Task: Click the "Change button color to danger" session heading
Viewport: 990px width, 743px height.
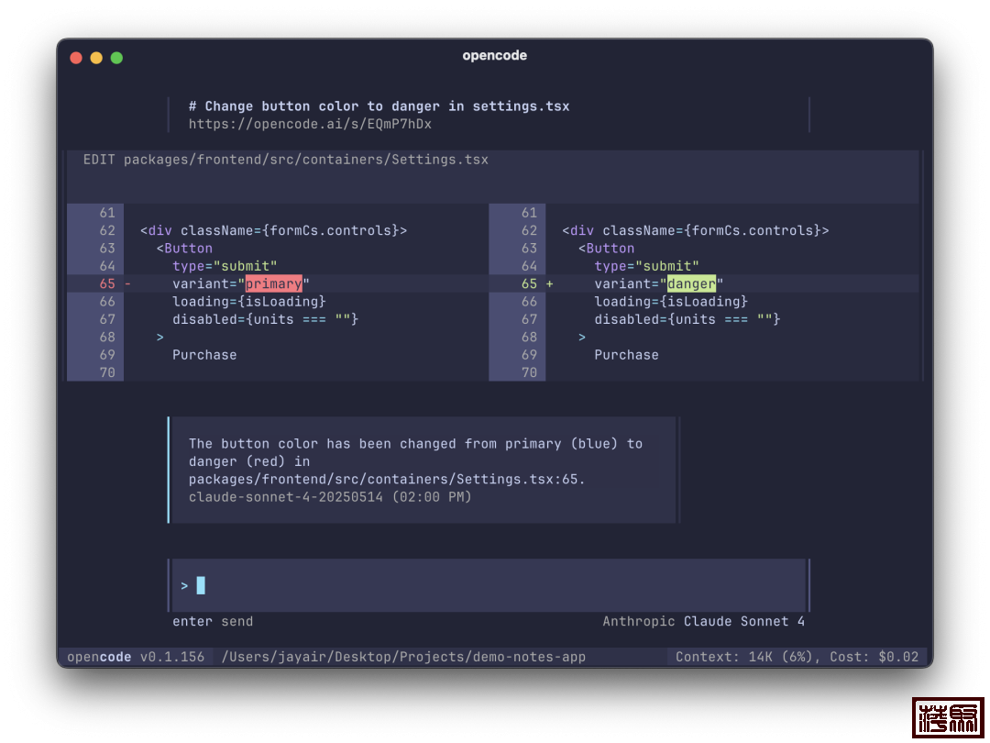Action: point(379,106)
